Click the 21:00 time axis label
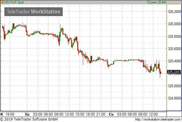This screenshot has height=122, width=182. point(101,114)
